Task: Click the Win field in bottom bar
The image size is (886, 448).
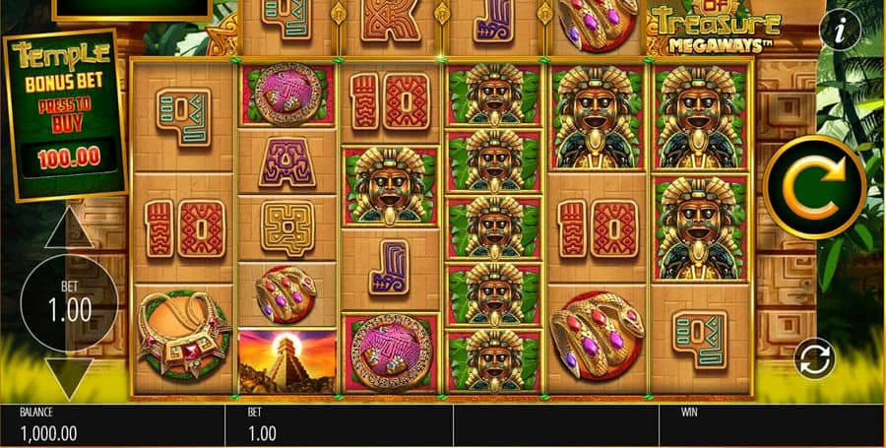Action: (x=772, y=425)
